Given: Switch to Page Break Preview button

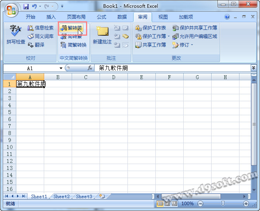Looking at the screenshot, I should click(x=174, y=204).
